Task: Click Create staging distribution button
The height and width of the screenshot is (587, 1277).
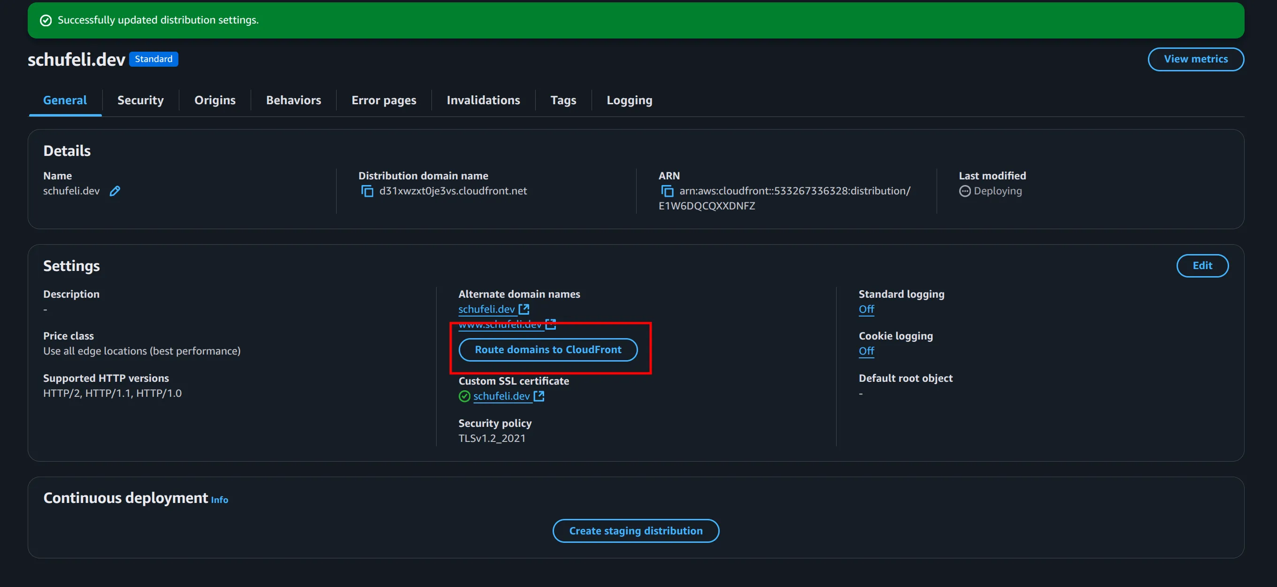Action: click(636, 531)
